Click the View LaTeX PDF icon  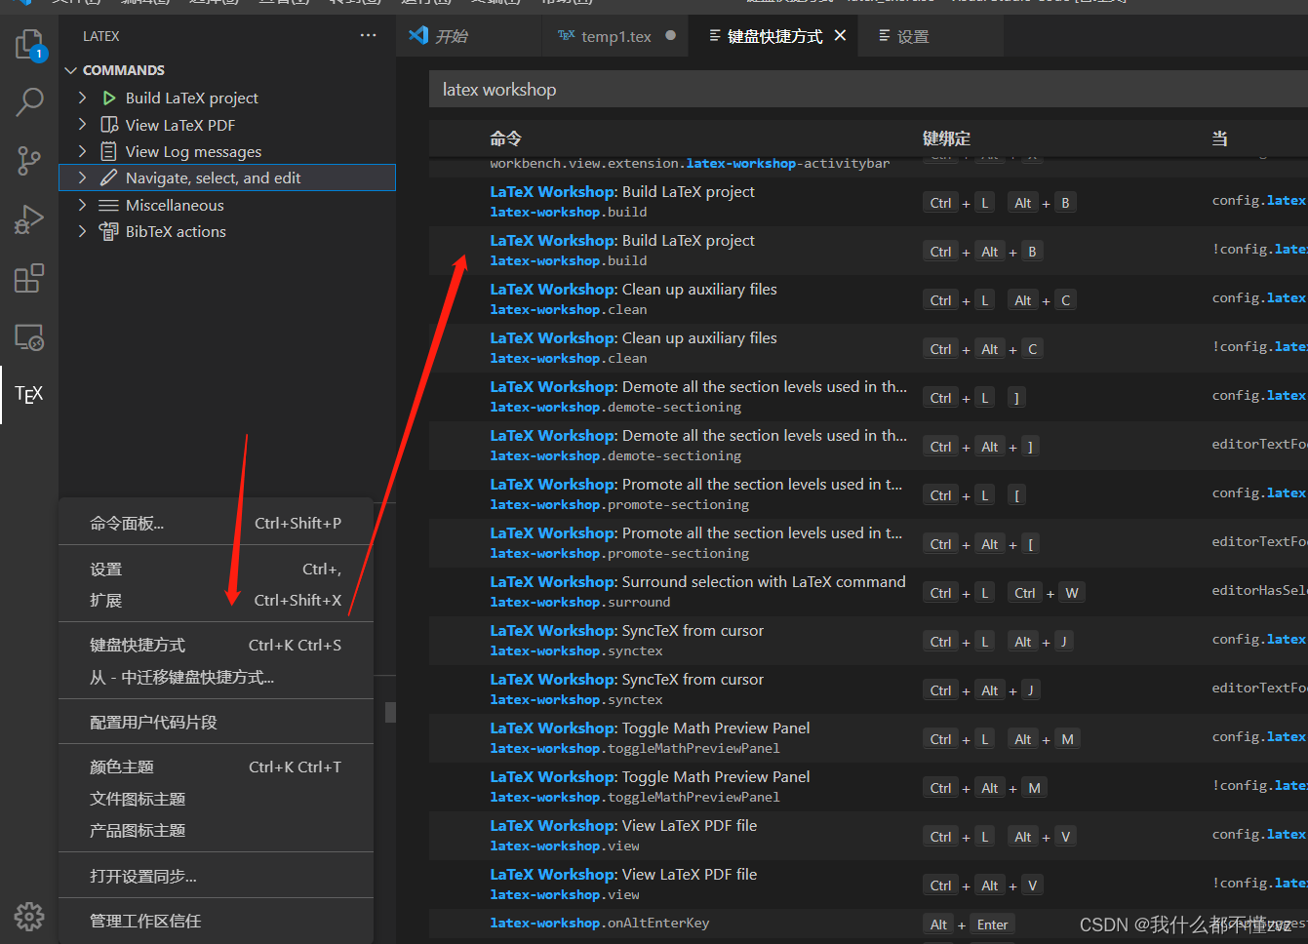(109, 125)
